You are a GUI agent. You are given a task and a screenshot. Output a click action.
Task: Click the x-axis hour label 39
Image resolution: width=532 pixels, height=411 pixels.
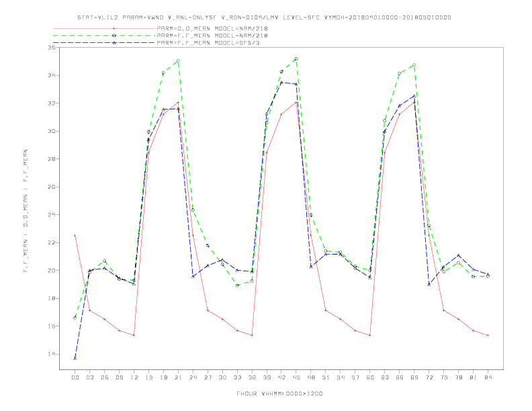[267, 377]
